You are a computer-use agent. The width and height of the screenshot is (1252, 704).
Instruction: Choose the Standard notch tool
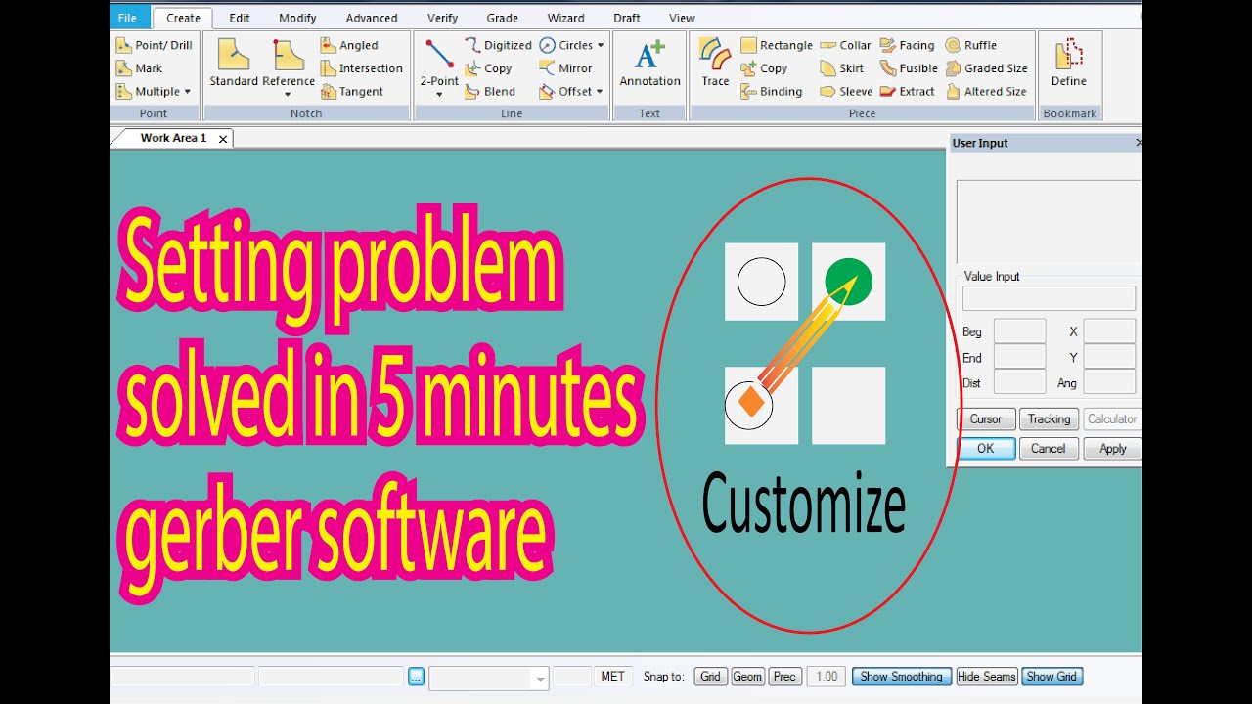point(234,64)
